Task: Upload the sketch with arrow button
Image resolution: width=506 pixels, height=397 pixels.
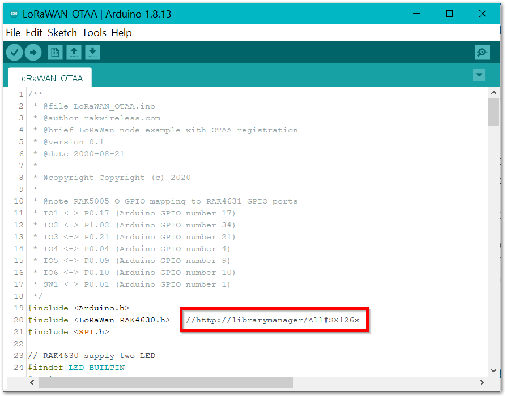Action: (33, 53)
